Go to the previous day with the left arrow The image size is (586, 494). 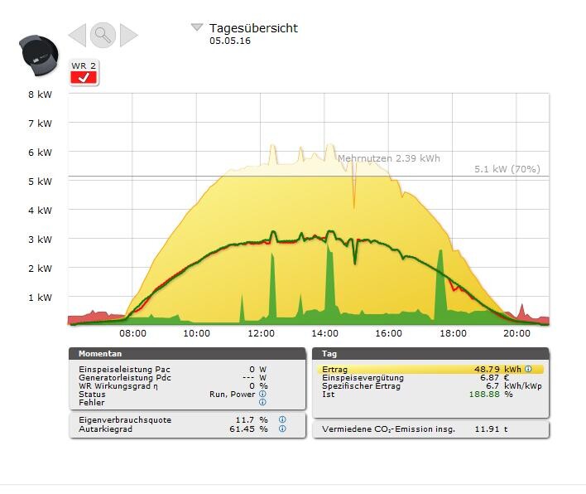coord(77,35)
